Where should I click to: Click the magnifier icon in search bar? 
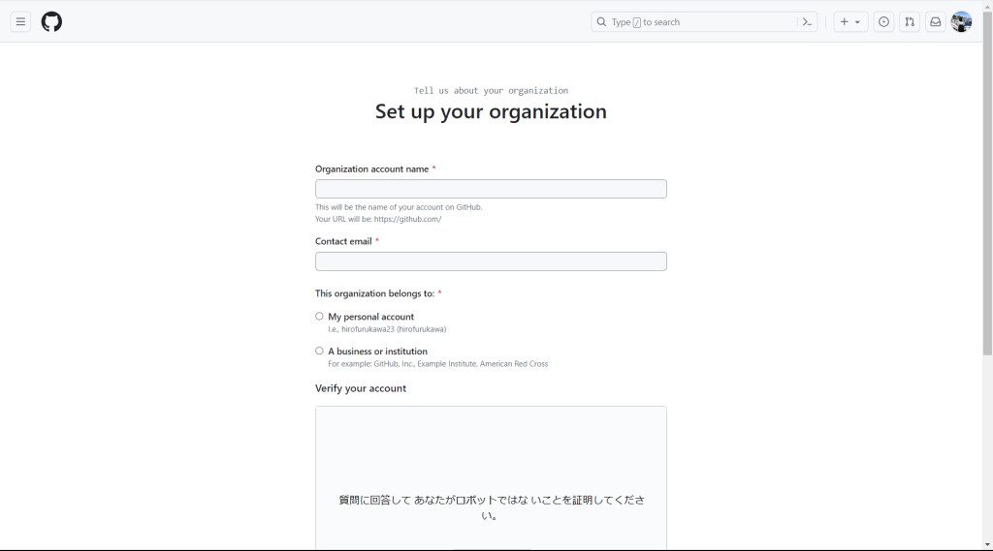(601, 21)
